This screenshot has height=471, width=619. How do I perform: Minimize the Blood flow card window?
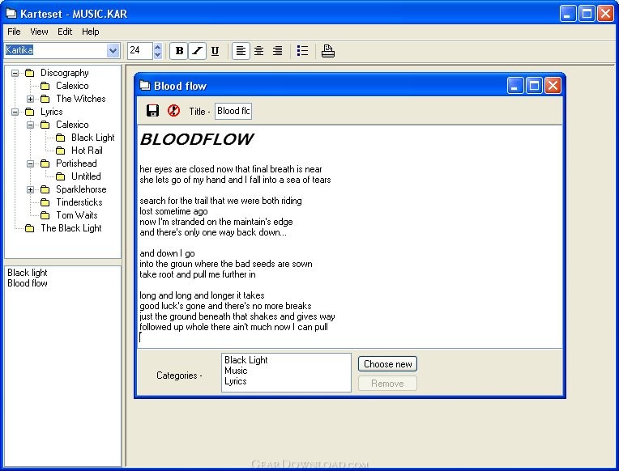[515, 86]
